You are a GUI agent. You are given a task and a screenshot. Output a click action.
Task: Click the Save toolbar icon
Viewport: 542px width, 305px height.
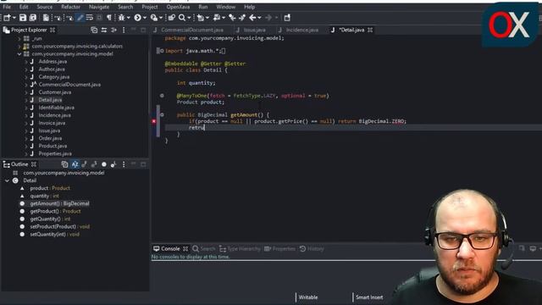point(23,18)
